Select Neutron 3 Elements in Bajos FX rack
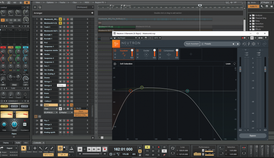The image size is (274, 158). point(81,115)
